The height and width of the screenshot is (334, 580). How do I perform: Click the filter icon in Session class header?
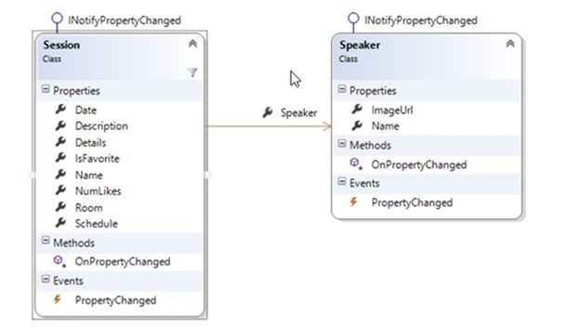[192, 72]
